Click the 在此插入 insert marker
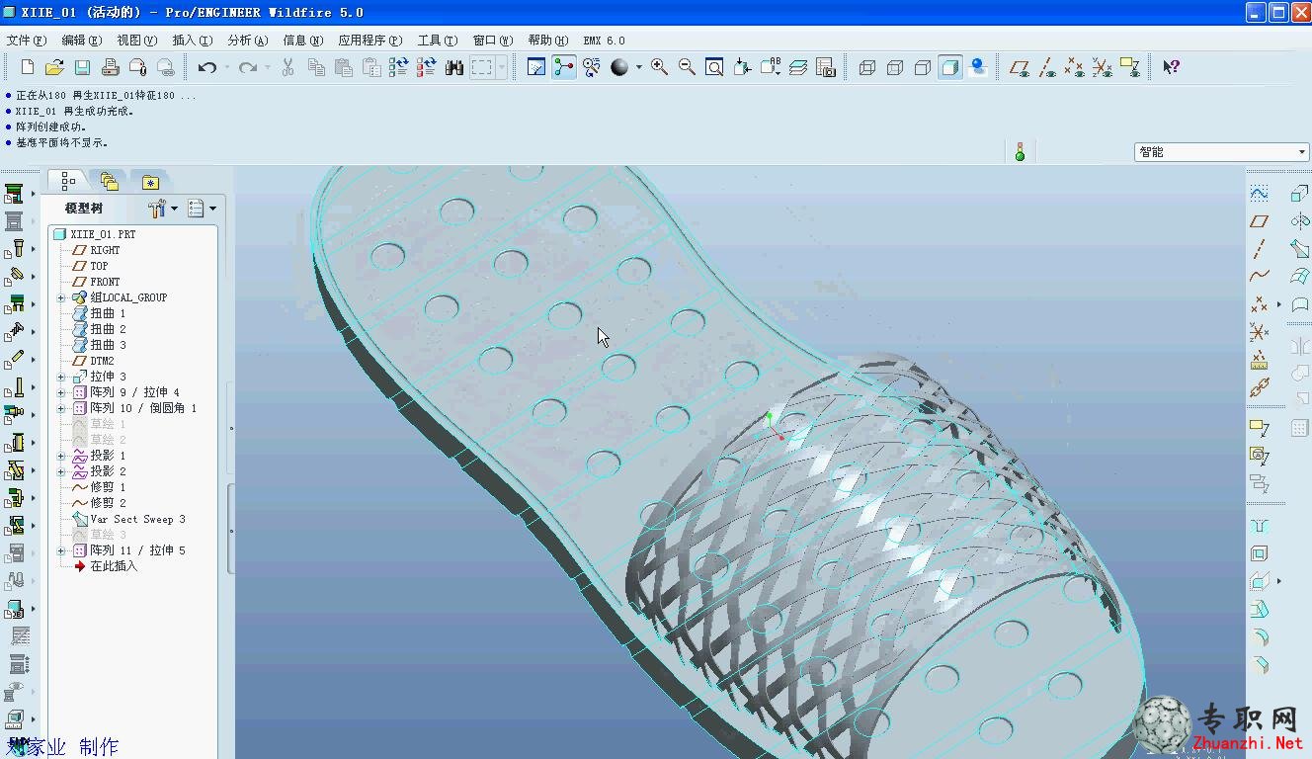Viewport: 1312px width, 759px height. pos(106,566)
